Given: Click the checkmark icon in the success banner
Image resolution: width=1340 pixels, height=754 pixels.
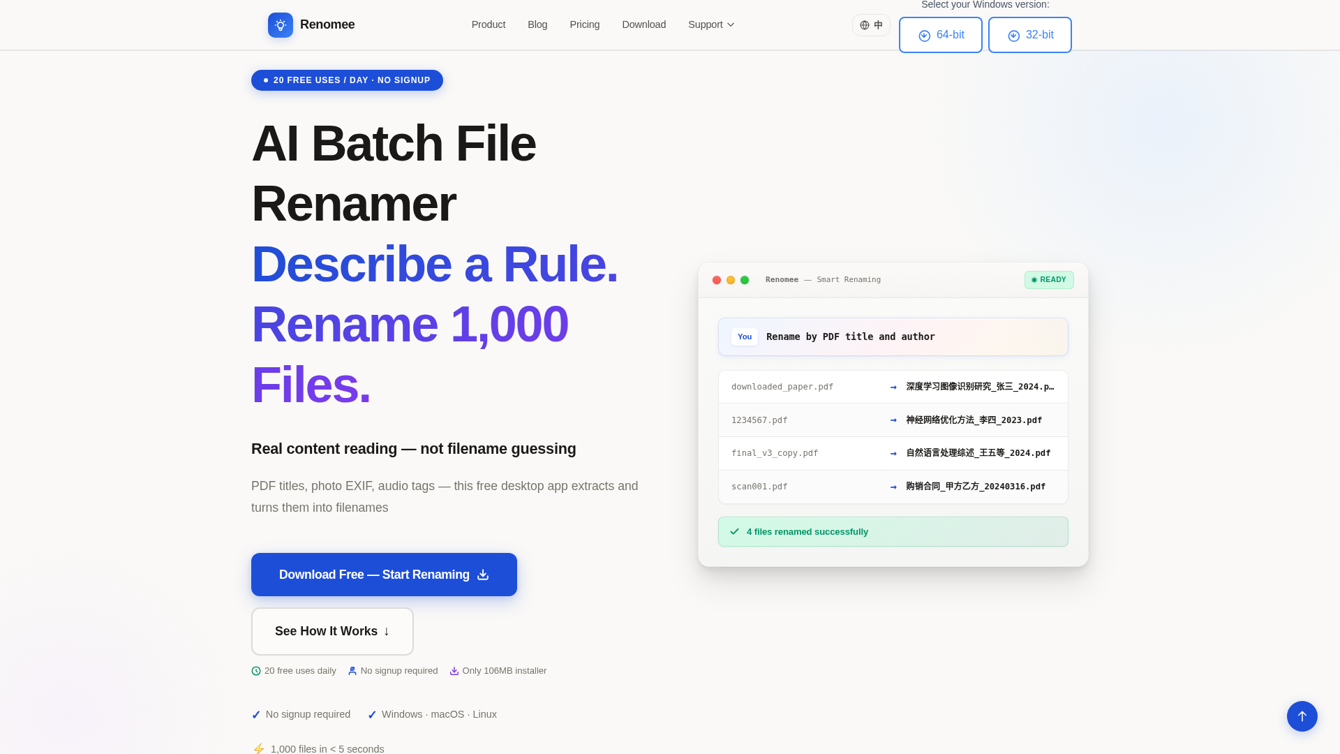Looking at the screenshot, I should [734, 531].
